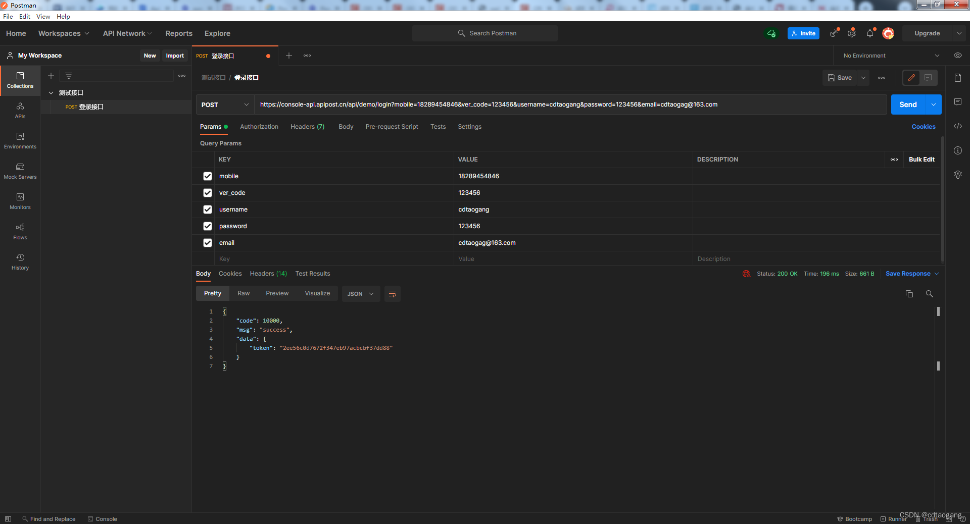The height and width of the screenshot is (524, 970).
Task: Uncheck the mobile parameter checkbox
Action: tap(208, 176)
